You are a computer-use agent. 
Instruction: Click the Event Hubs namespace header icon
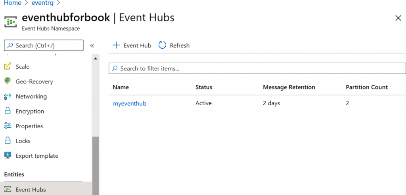[10, 22]
